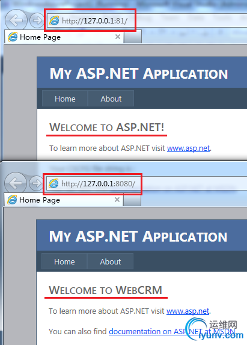Viewport: 247px width, 345px height.
Task: Click the IE page icon in the 127.0.0.1:81 address bar
Action: coord(54,20)
